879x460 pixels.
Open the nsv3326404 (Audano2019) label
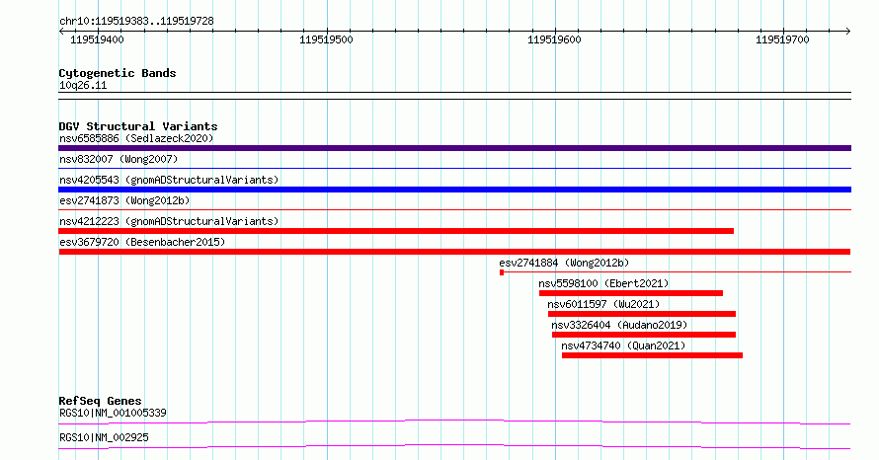click(x=619, y=325)
